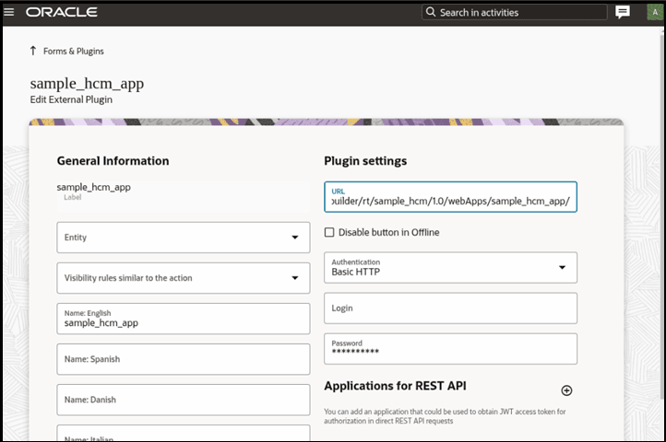
Task: Click the up arrow back icon
Action: click(33, 51)
